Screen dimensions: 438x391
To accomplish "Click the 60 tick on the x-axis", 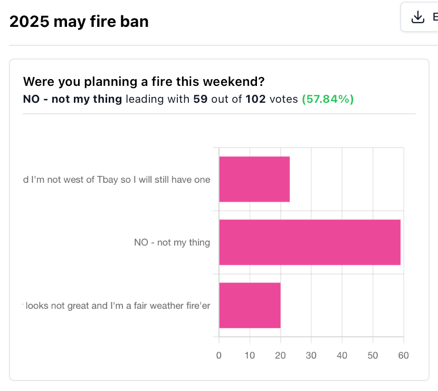I will pos(403,355).
